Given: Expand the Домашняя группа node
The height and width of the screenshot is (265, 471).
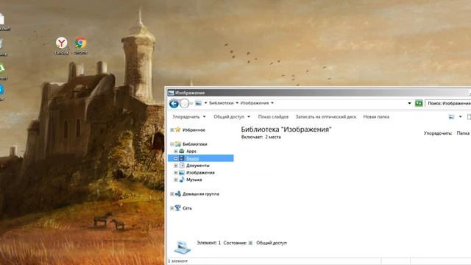Looking at the screenshot, I should pyautogui.click(x=171, y=194).
